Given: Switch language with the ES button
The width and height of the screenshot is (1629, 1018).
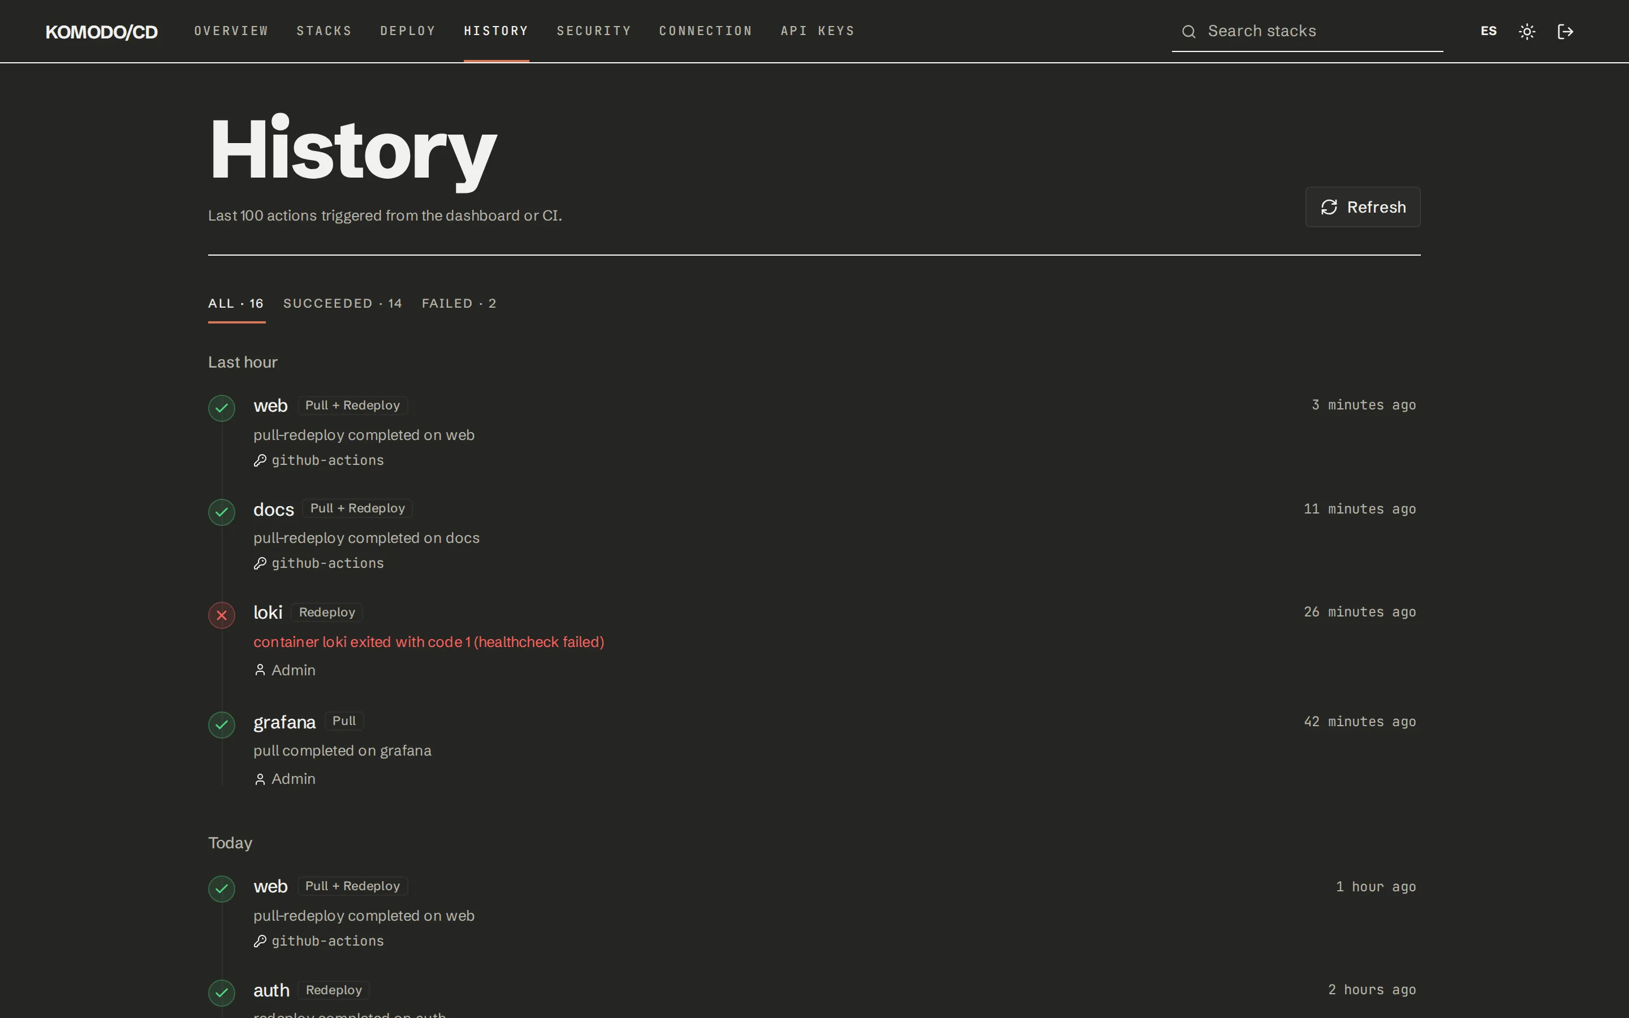Looking at the screenshot, I should click(x=1488, y=31).
